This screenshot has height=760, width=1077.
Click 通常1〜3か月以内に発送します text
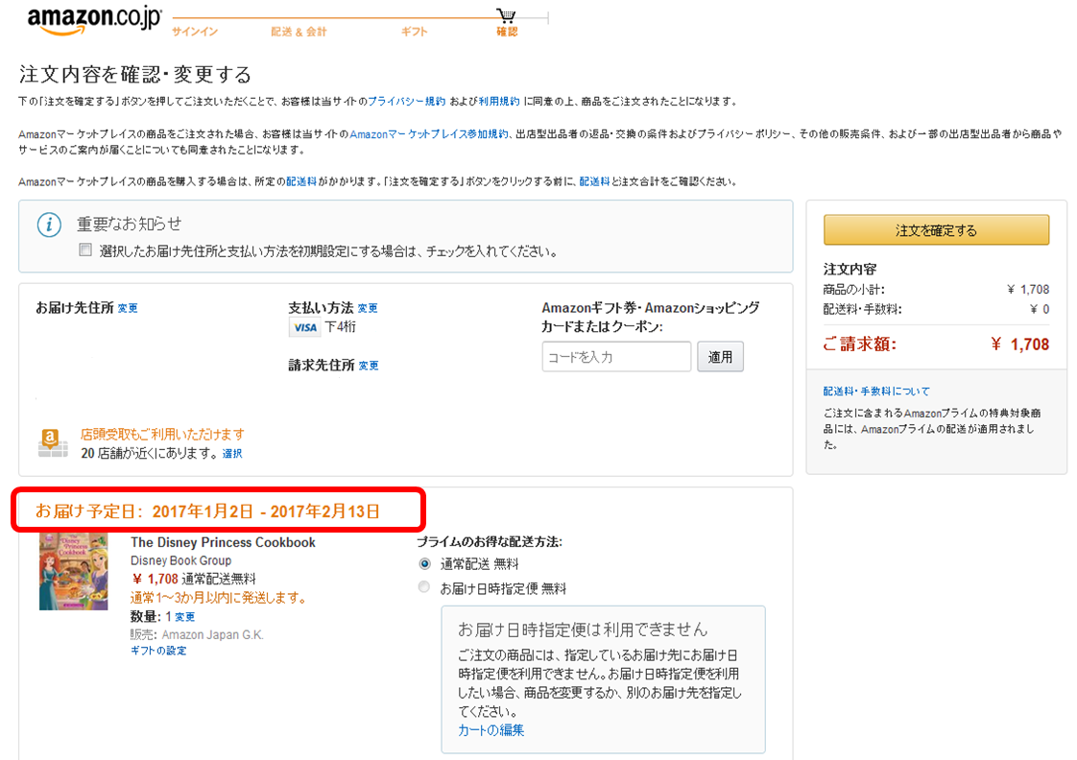coord(219,597)
